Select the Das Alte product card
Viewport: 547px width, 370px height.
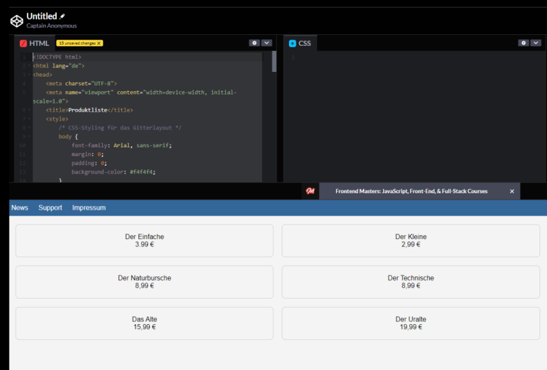144,323
